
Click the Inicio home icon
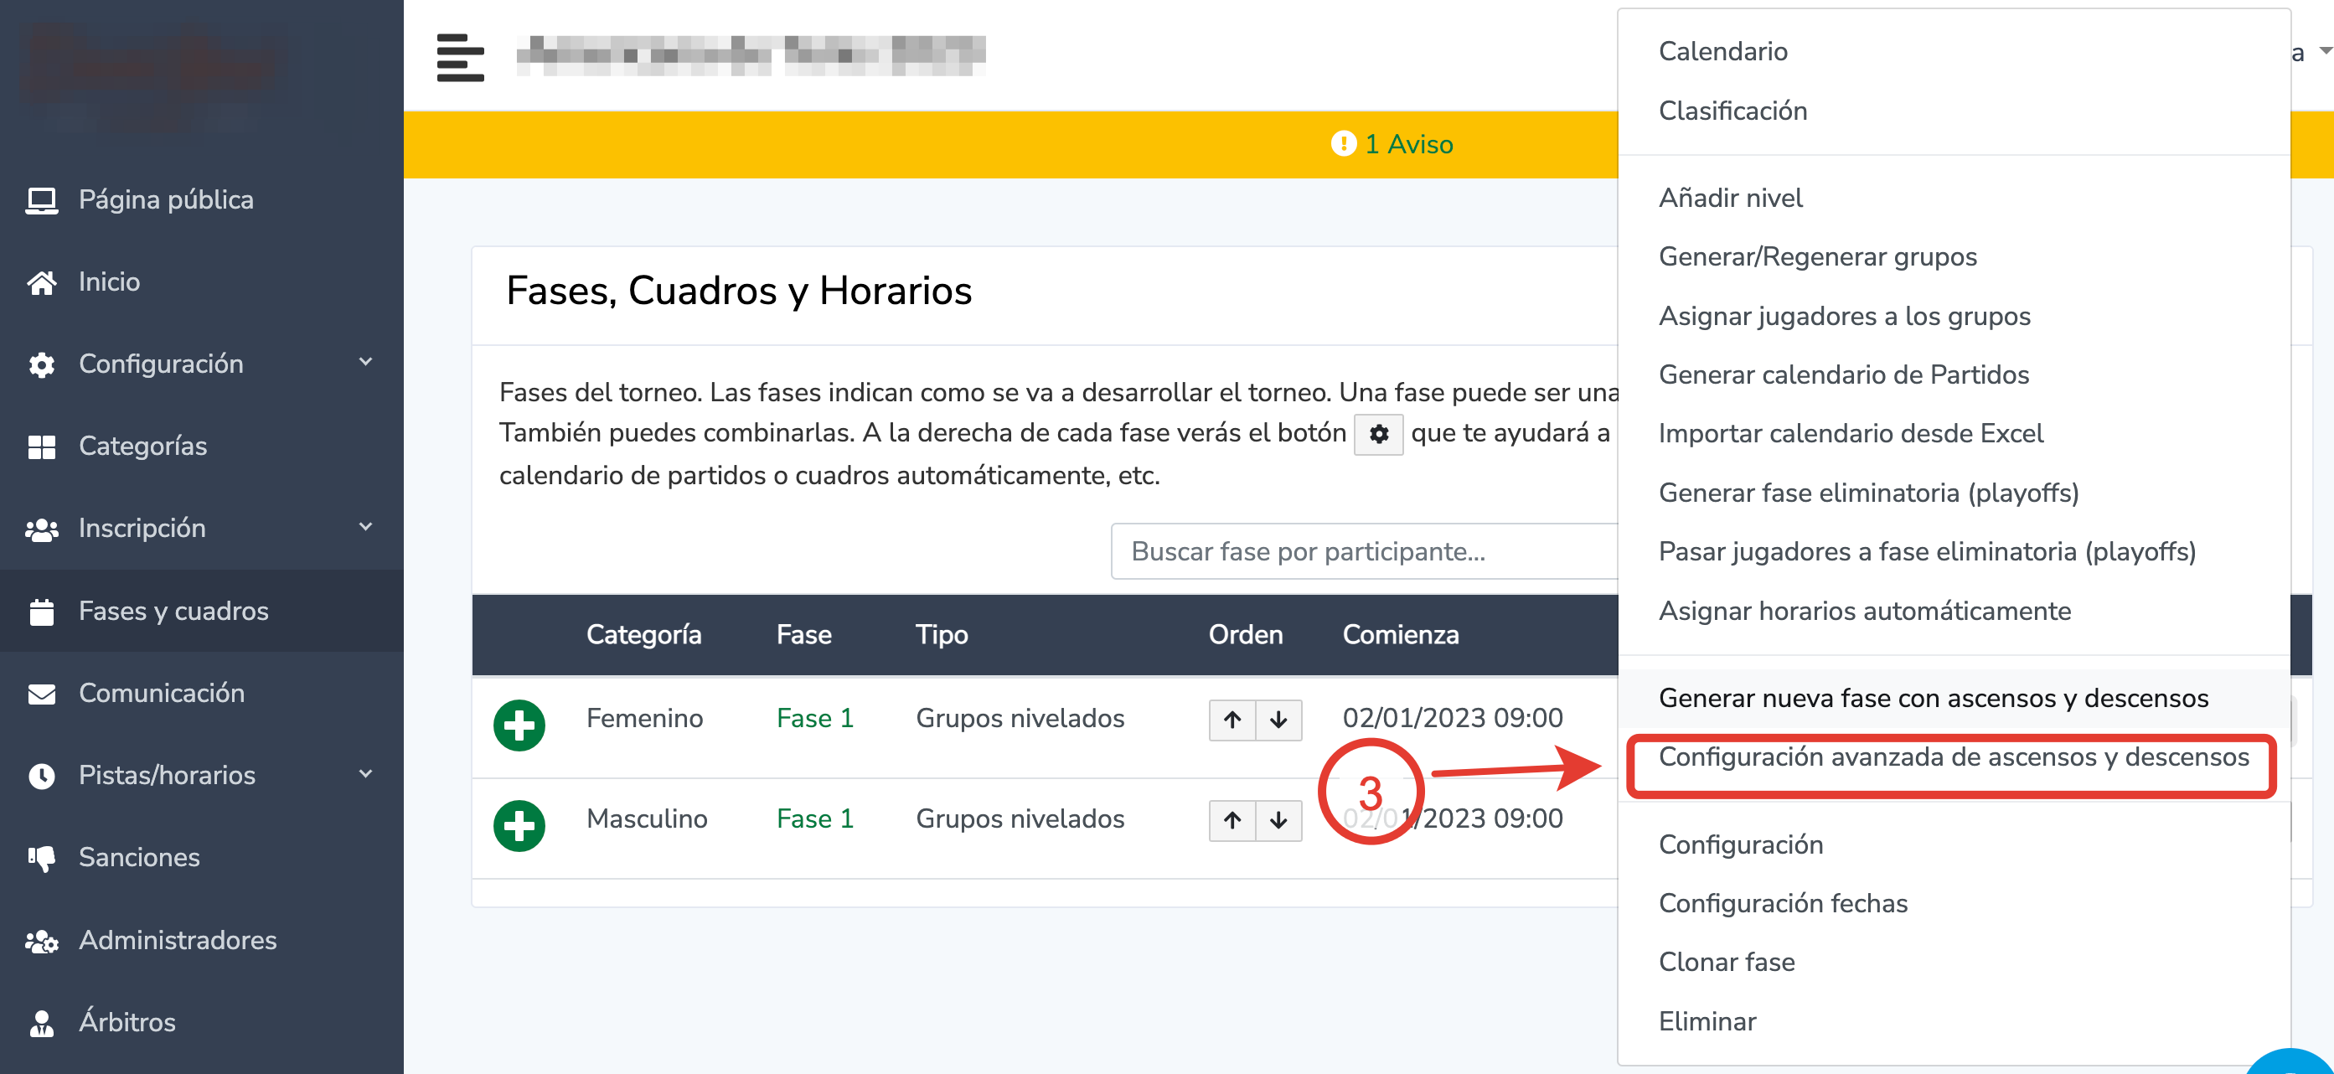point(42,283)
